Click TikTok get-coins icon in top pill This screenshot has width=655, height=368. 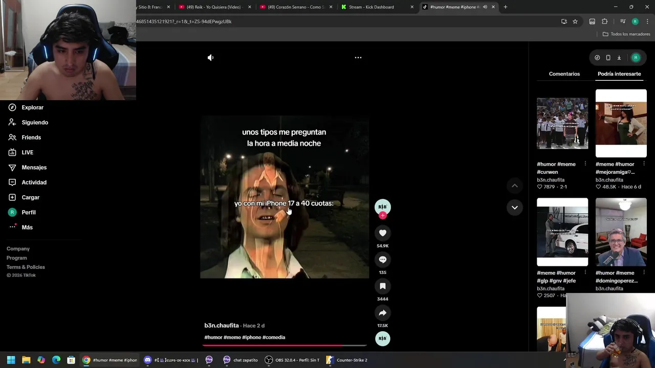(x=597, y=58)
